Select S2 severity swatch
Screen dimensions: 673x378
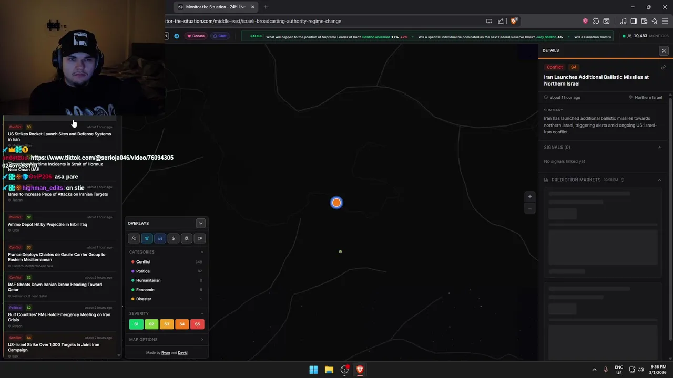point(151,324)
